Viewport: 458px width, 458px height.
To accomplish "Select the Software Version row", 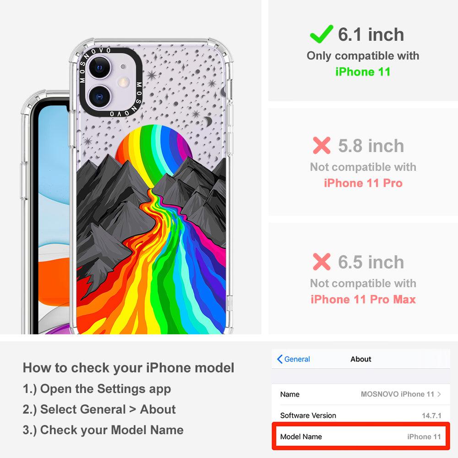I will coord(361,415).
